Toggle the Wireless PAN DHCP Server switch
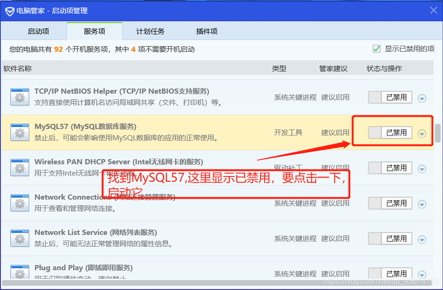Image resolution: width=443 pixels, height=290 pixels. (x=390, y=168)
